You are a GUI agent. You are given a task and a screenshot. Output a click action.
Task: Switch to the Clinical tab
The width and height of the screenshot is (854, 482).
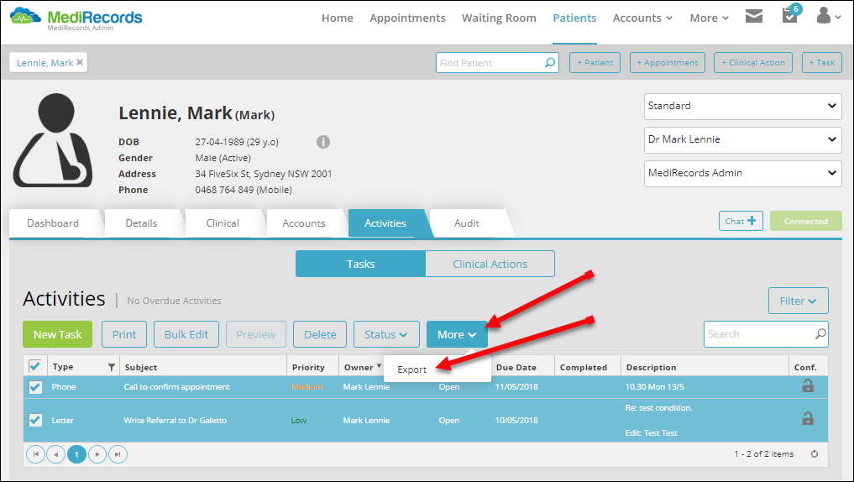(x=223, y=223)
